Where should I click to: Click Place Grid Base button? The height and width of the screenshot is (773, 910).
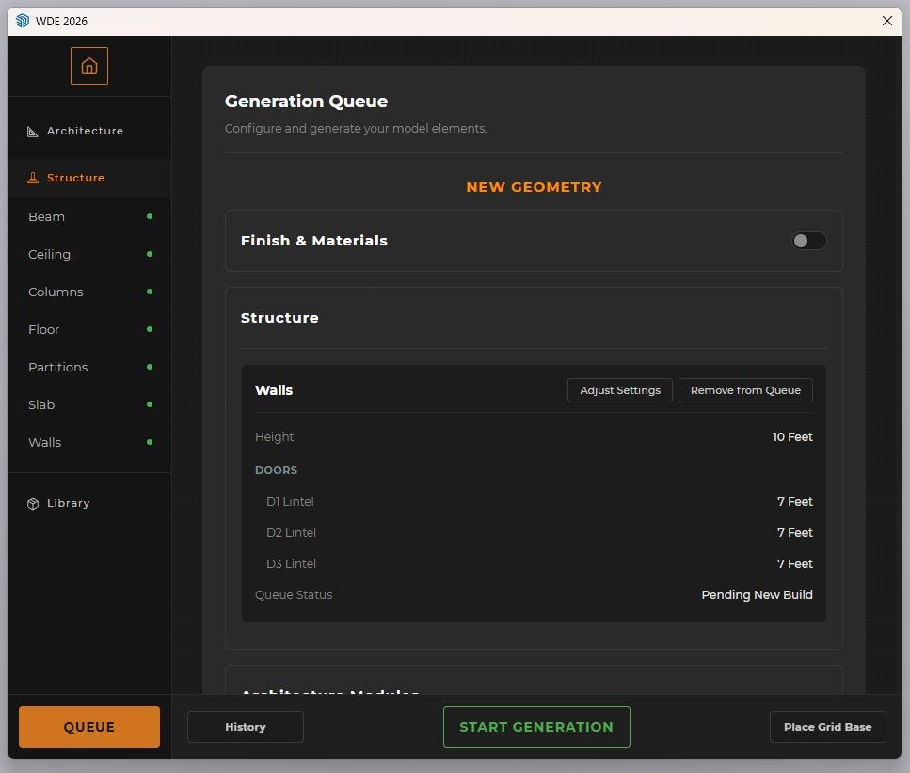[x=827, y=727]
